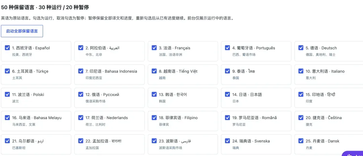This screenshot has height=156, width=363.
Task: Toggle the 乌尔都语 checkbox
Action: [x=7, y=141]
